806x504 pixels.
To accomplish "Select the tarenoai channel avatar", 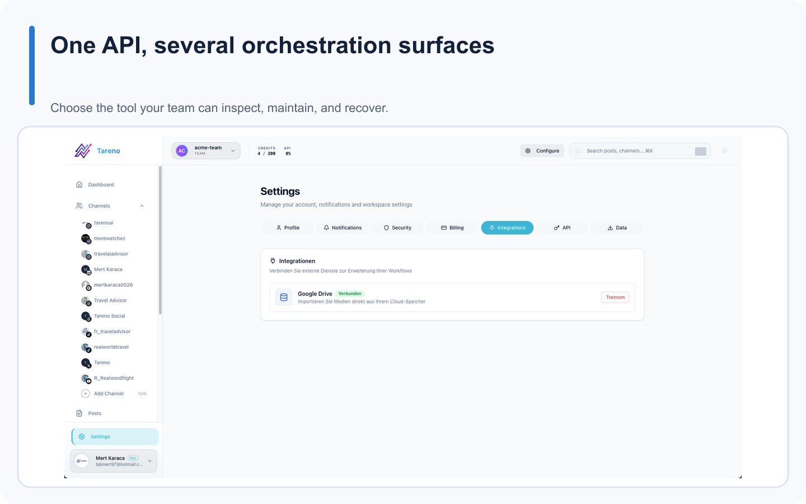I will click(x=86, y=223).
